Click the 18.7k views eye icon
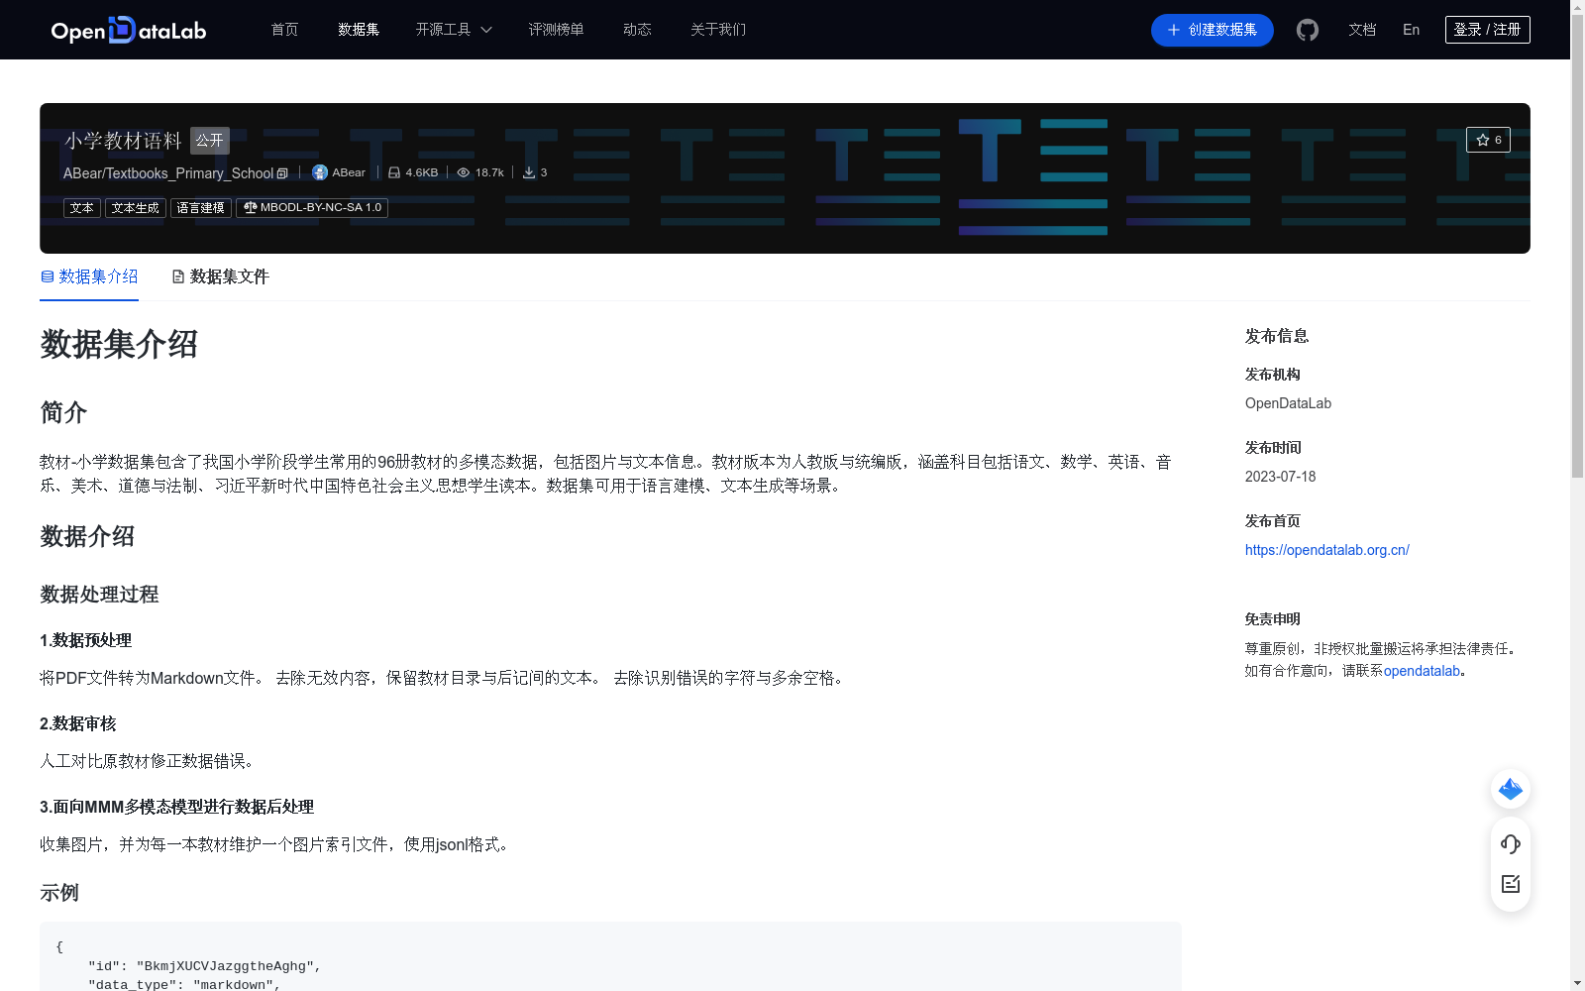 463,172
